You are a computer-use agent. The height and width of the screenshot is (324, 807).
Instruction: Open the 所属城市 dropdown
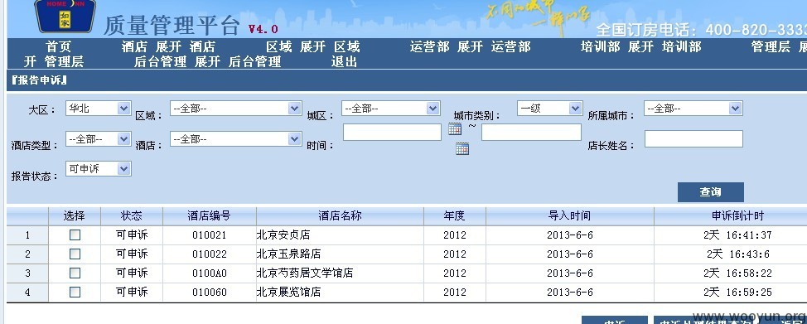point(693,109)
